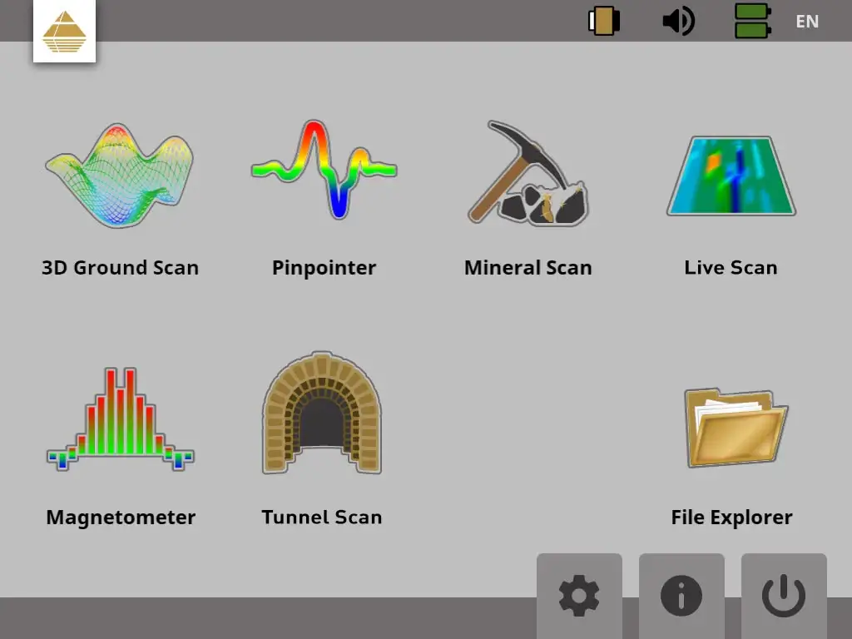Start Mineral Scan using the pickaxe icon

click(528, 174)
